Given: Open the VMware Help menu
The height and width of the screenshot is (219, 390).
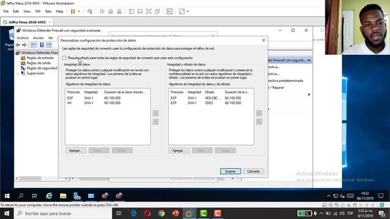Looking at the screenshot, I should (60, 12).
